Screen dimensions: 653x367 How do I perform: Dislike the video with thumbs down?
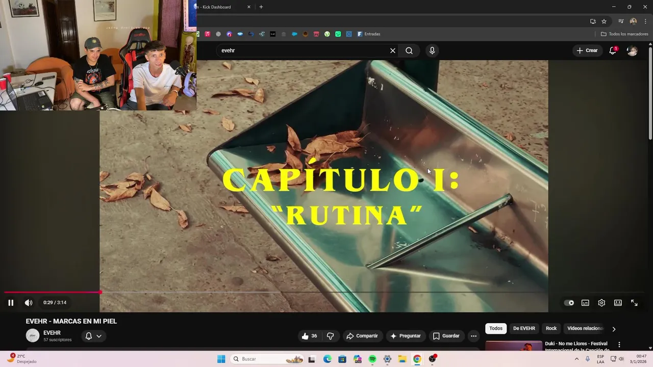point(330,336)
